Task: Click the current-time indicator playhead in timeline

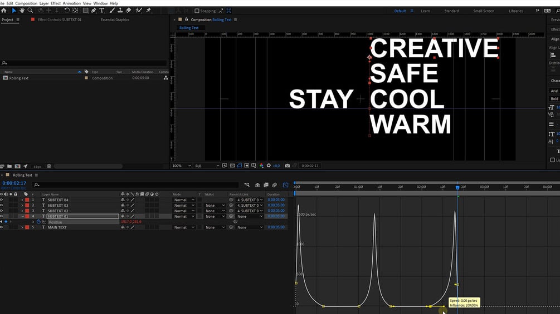Action: click(457, 187)
